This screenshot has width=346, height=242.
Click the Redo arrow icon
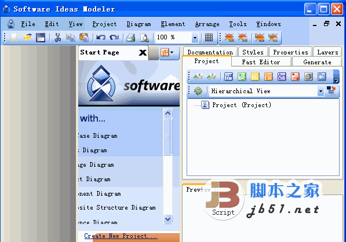[114, 38]
